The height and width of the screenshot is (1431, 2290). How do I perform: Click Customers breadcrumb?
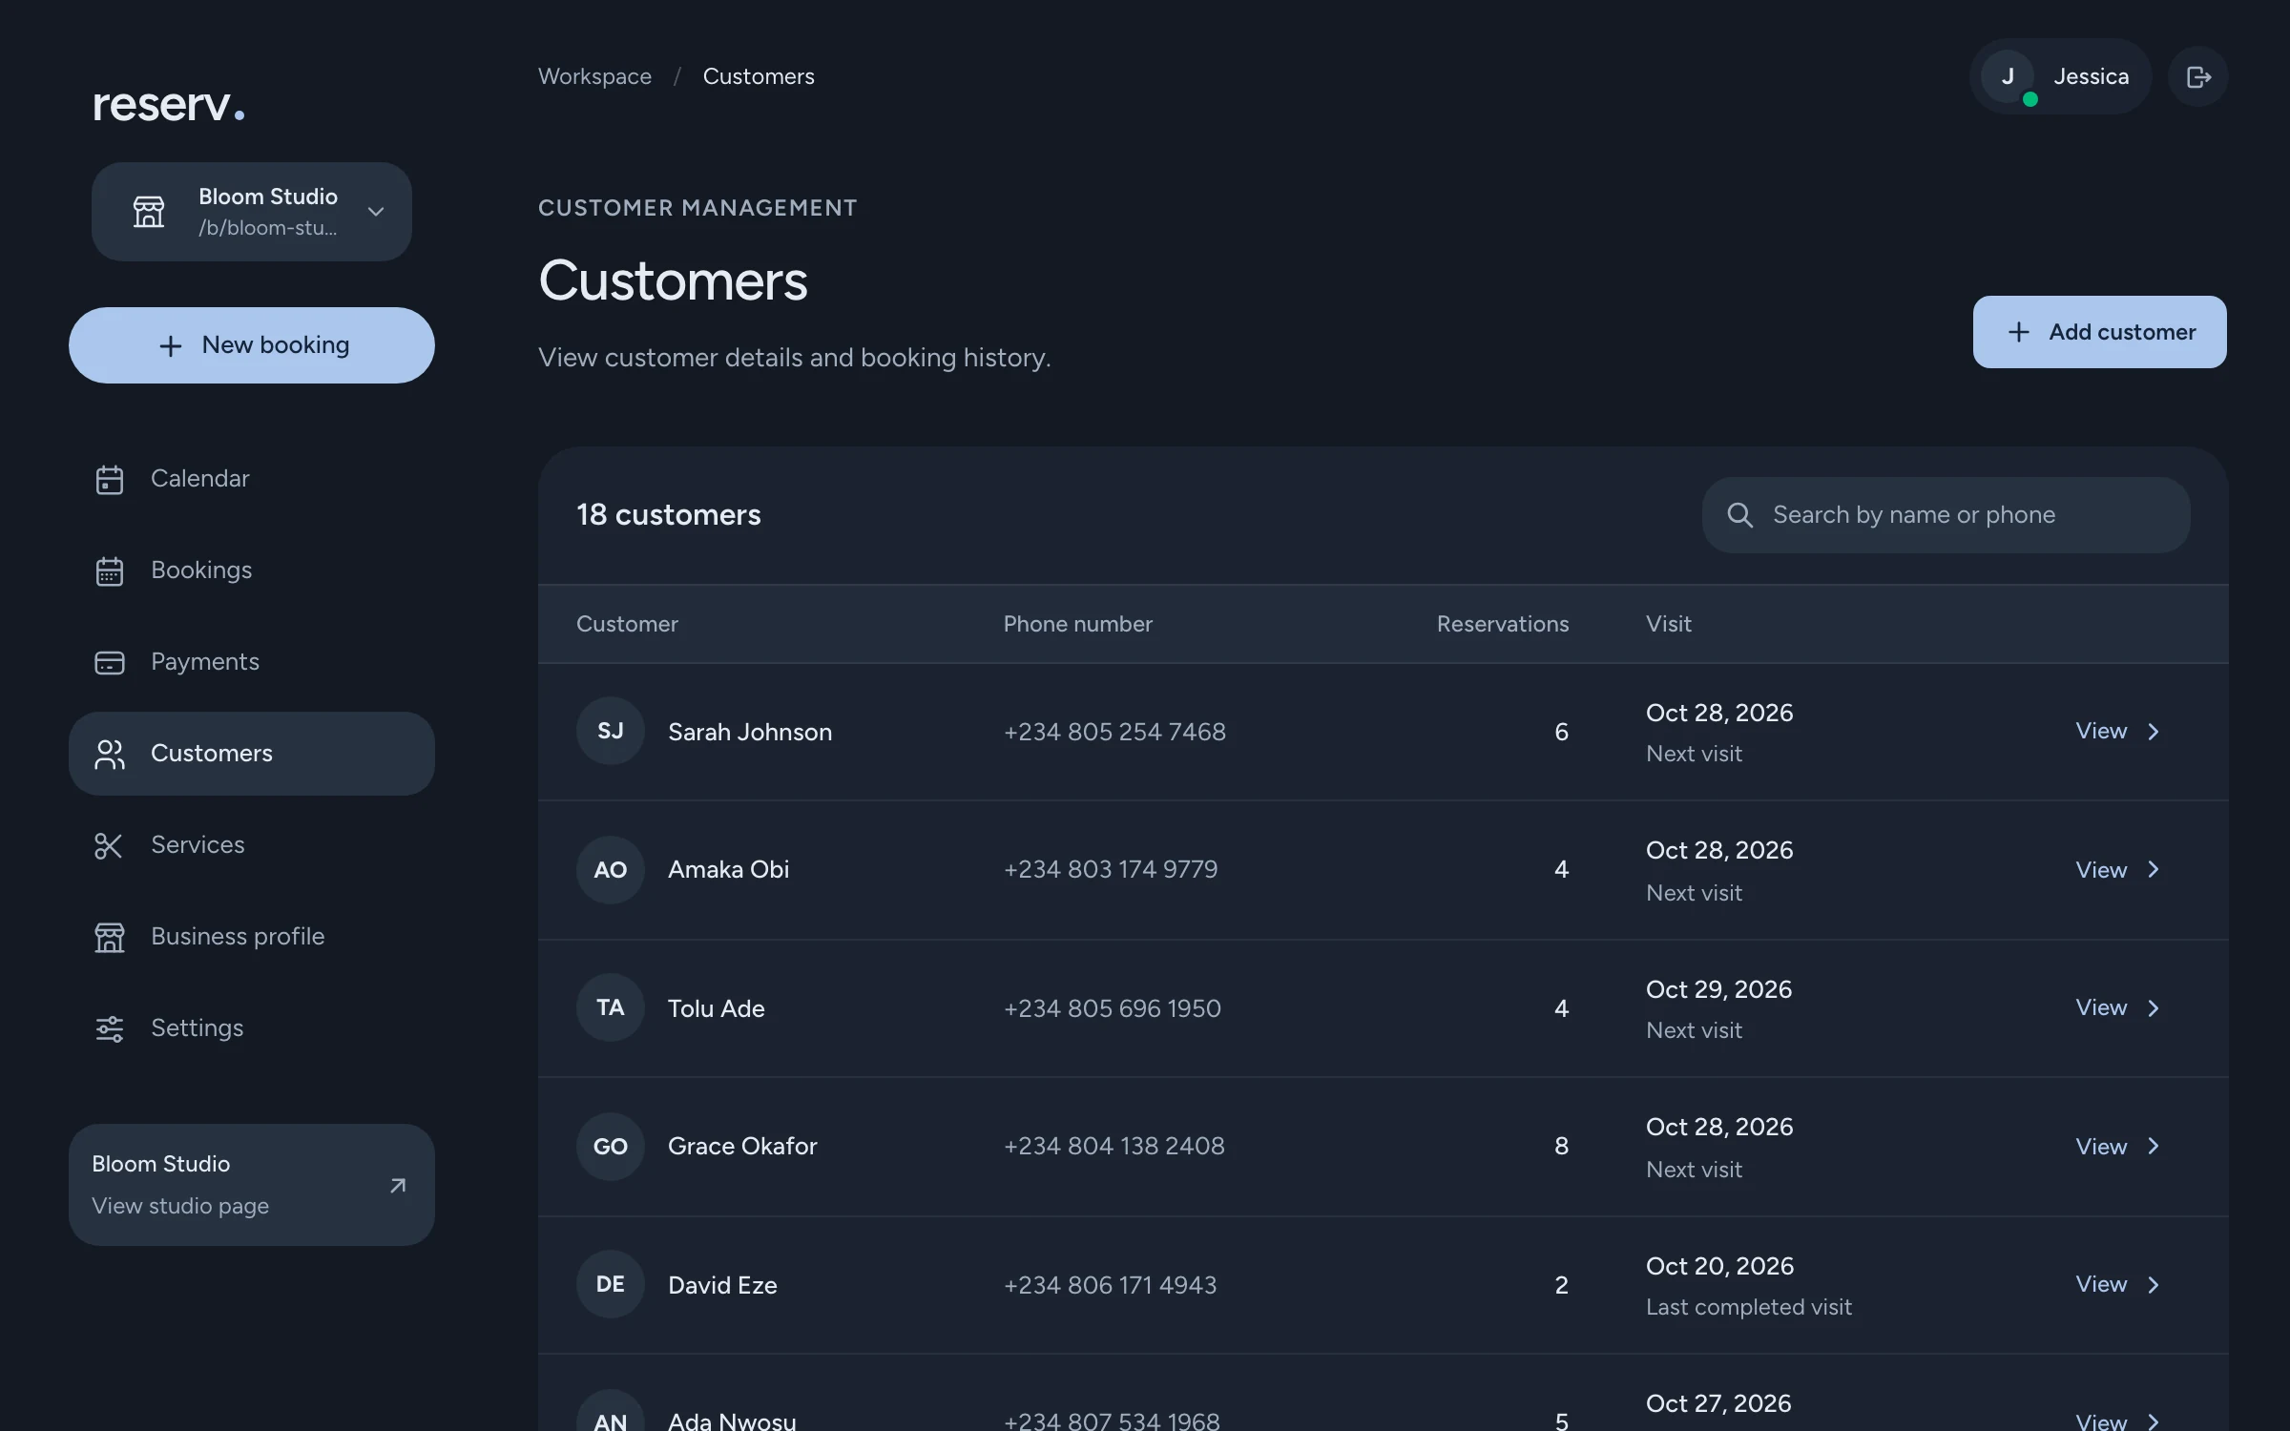pos(759,76)
